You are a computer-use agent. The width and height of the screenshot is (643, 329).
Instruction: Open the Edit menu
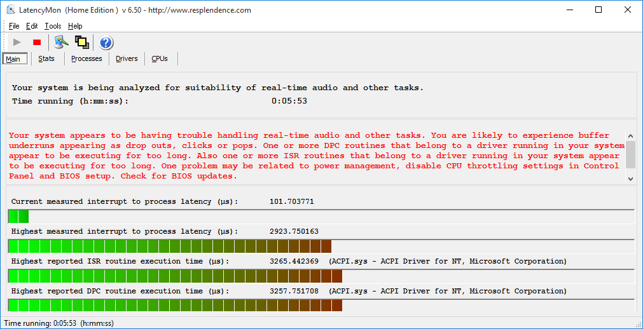[x=32, y=26]
